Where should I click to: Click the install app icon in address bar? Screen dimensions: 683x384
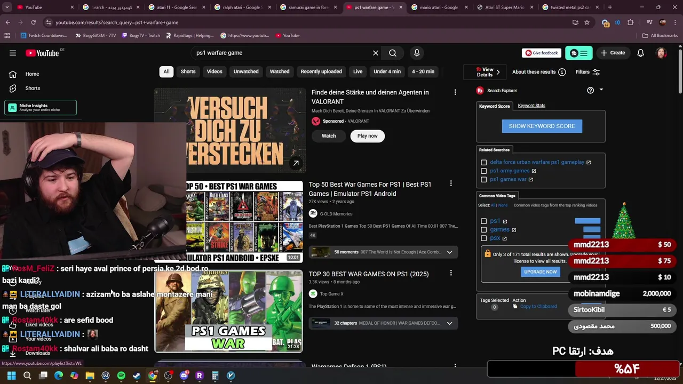(575, 22)
